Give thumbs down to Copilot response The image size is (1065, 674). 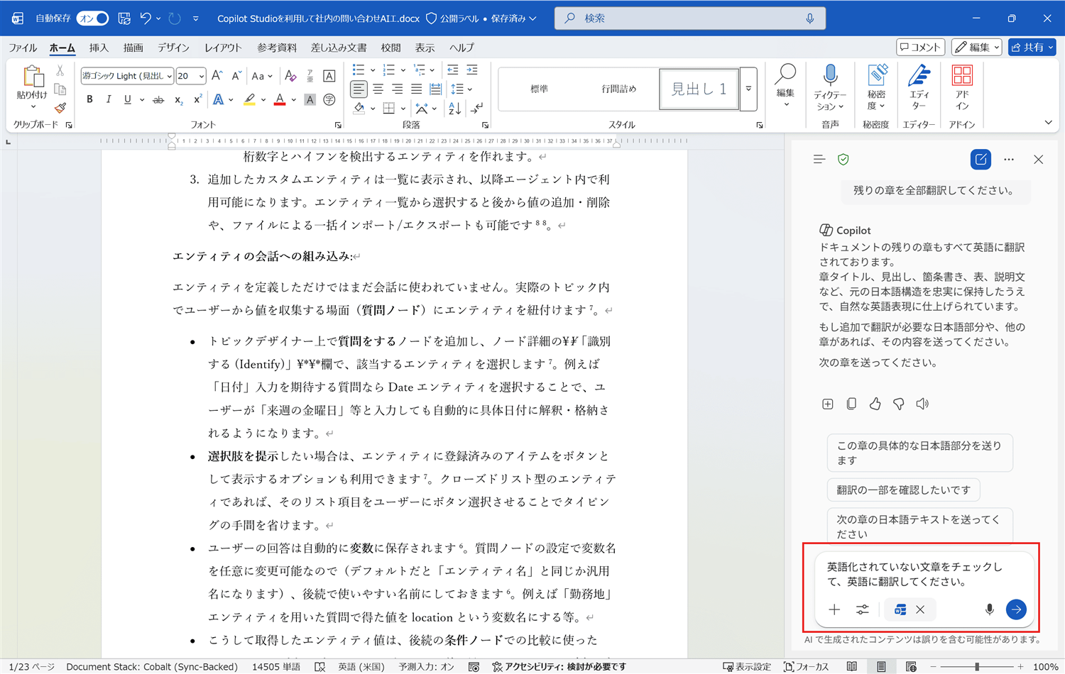[x=899, y=404]
